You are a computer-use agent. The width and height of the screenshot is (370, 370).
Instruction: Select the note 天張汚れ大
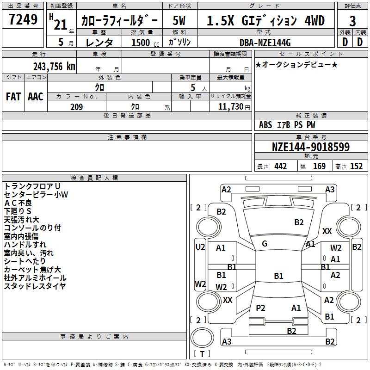click(x=21, y=220)
